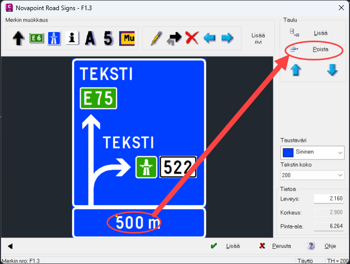Click the red X cancel icon
This screenshot has height=264, width=350.
coord(262,246)
